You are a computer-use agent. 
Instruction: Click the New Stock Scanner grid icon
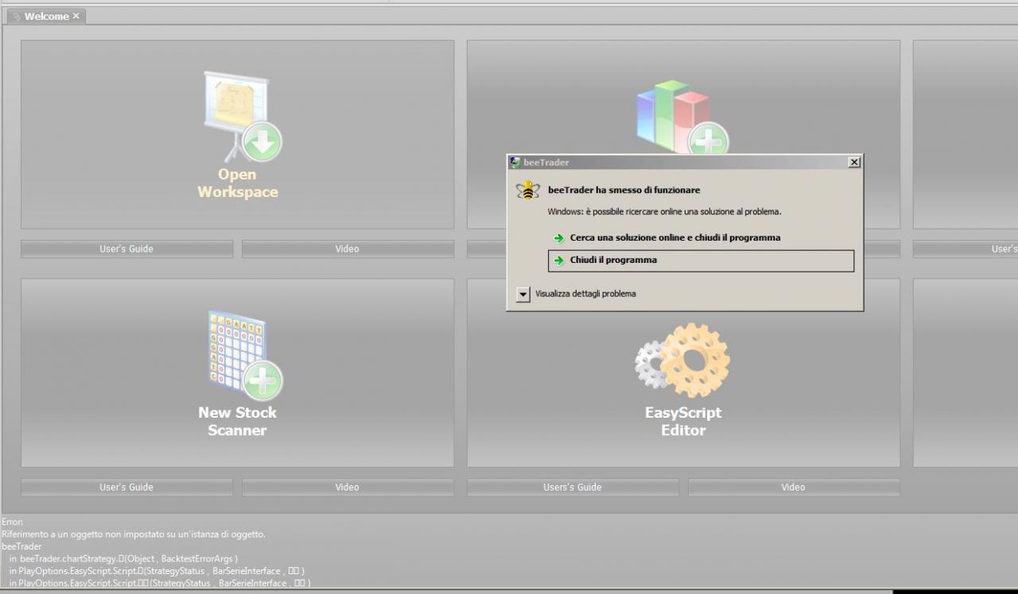(x=244, y=355)
